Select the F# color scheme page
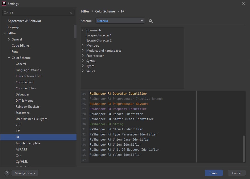 [x=38, y=137]
